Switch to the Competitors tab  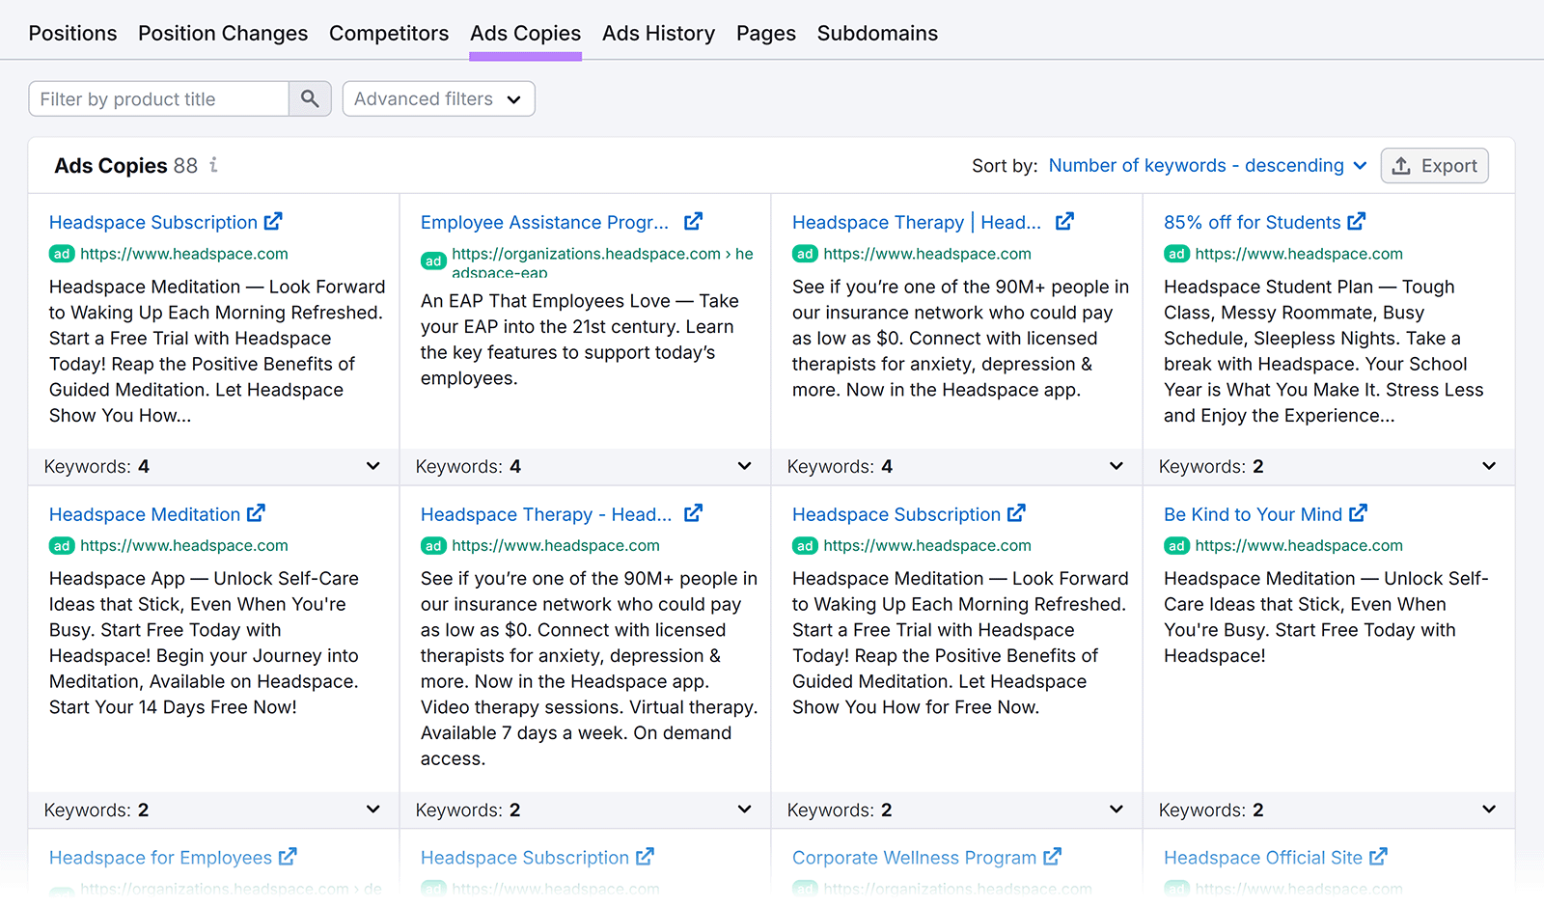(389, 32)
